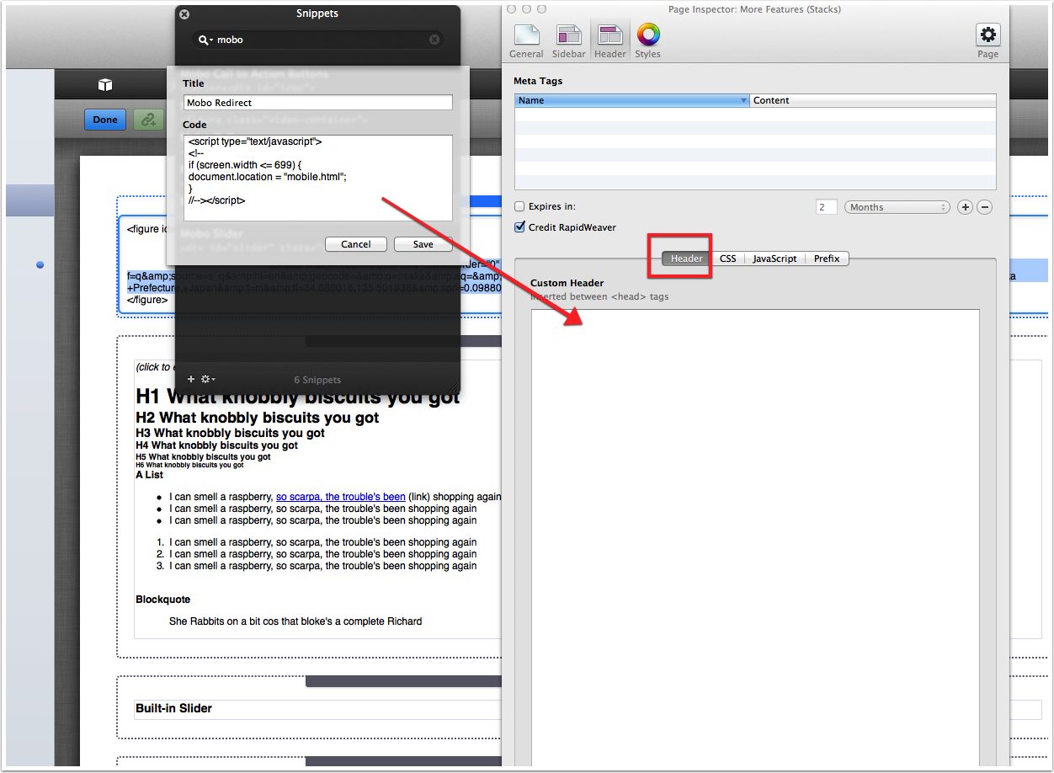Click the expires number field showing 2
Screen dimensions: 1054x773
[x=827, y=207]
